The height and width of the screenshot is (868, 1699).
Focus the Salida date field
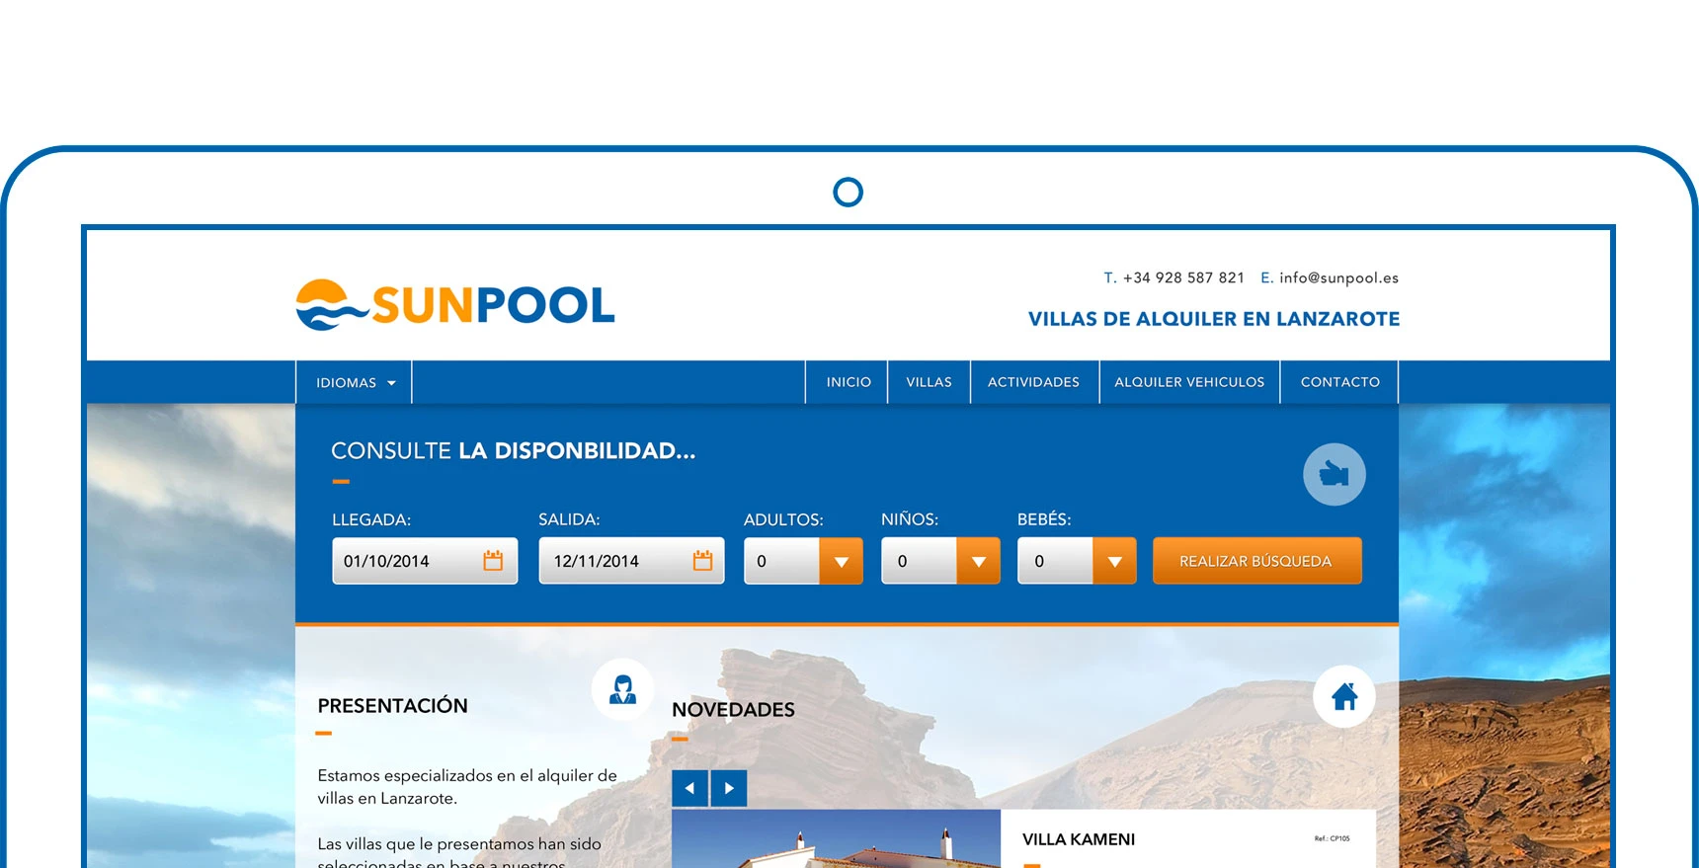(x=631, y=561)
